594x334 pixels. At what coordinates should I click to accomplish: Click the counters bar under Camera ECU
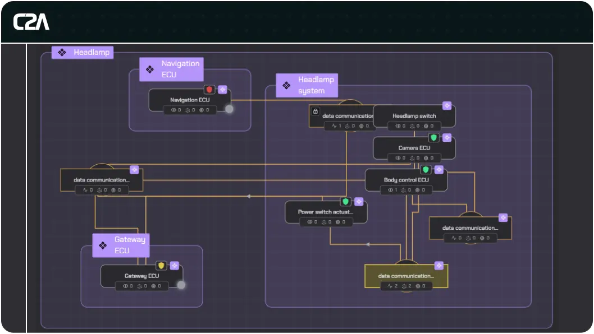click(x=414, y=158)
